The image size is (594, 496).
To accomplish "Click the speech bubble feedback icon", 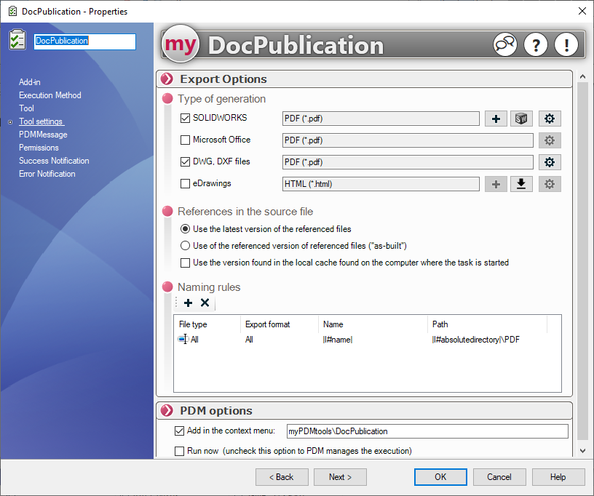I will click(x=504, y=45).
